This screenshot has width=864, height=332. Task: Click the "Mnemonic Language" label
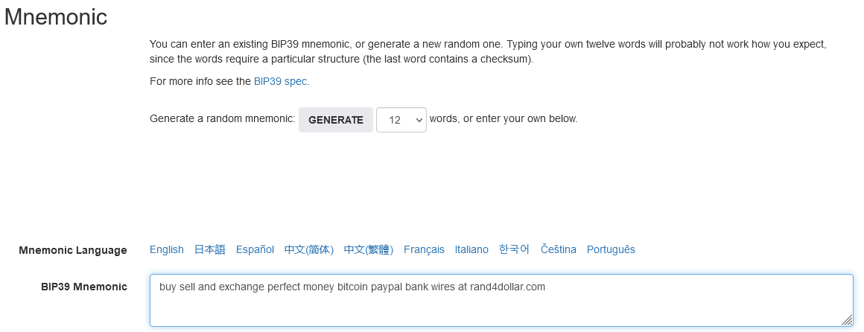point(72,250)
